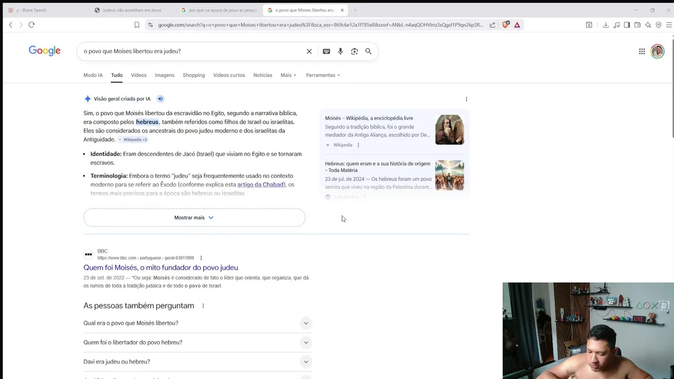Open 'Moisés – Wikipédia, a enciclopédia livre' source
674x379 pixels.
click(x=369, y=118)
